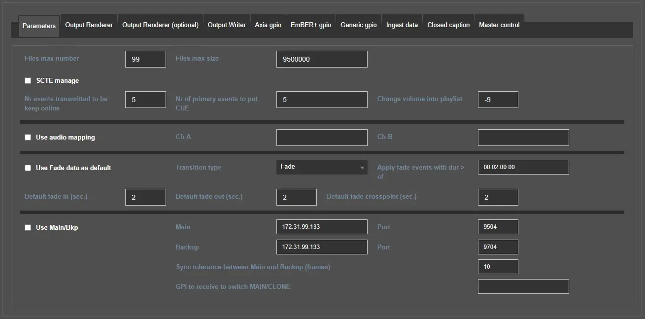
Task: Open the EmBER+ gpio tab
Action: pos(311,25)
